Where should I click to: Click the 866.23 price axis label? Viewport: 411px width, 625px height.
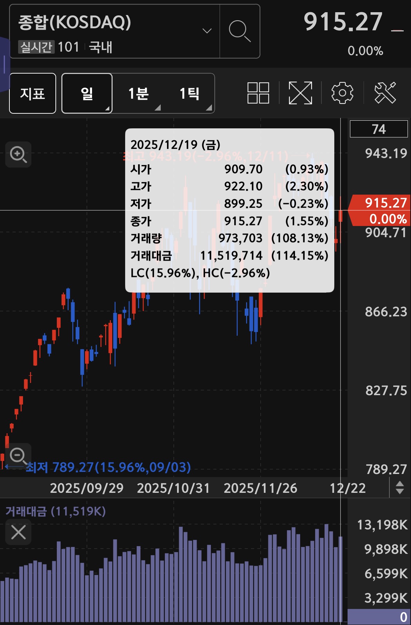pyautogui.click(x=386, y=311)
